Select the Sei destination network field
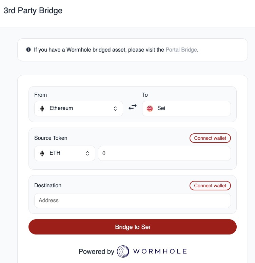The width and height of the screenshot is (255, 263). coord(187,109)
